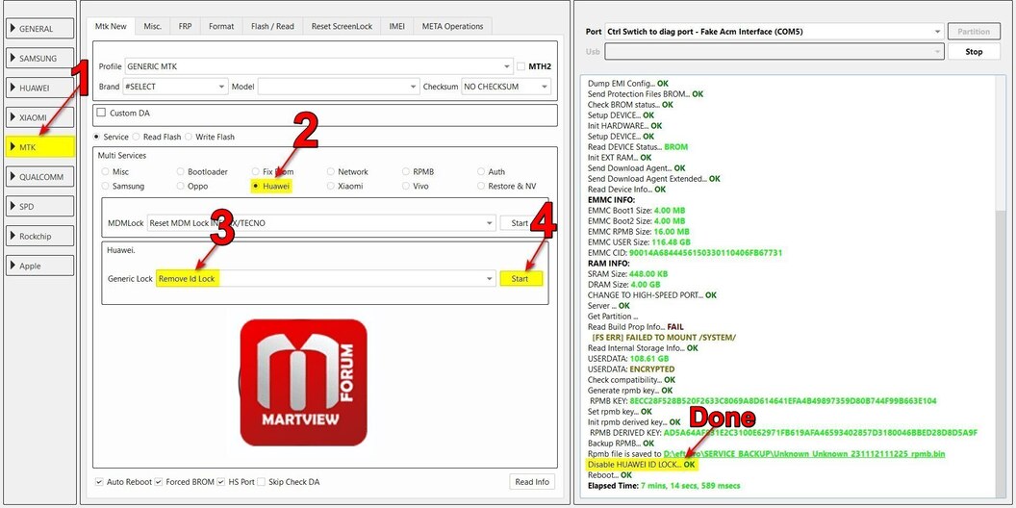Open the GENERAL sidebar section
This screenshot has height=508, width=1016.
click(39, 29)
